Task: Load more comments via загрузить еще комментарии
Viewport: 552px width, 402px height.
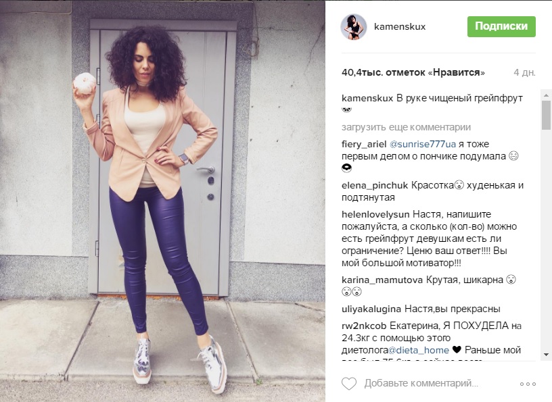Action: click(x=406, y=127)
